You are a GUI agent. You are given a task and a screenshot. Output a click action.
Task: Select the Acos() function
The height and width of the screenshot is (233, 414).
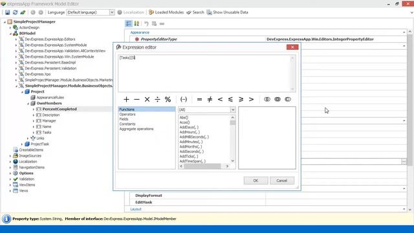(x=184, y=122)
